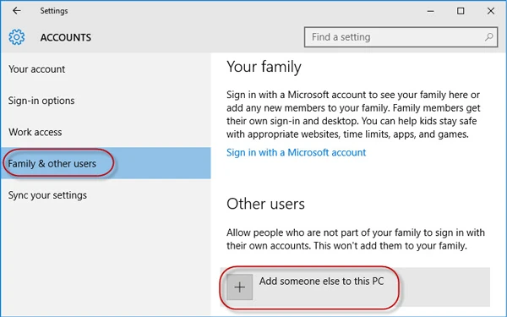Click the Settings title bar text

pos(54,11)
